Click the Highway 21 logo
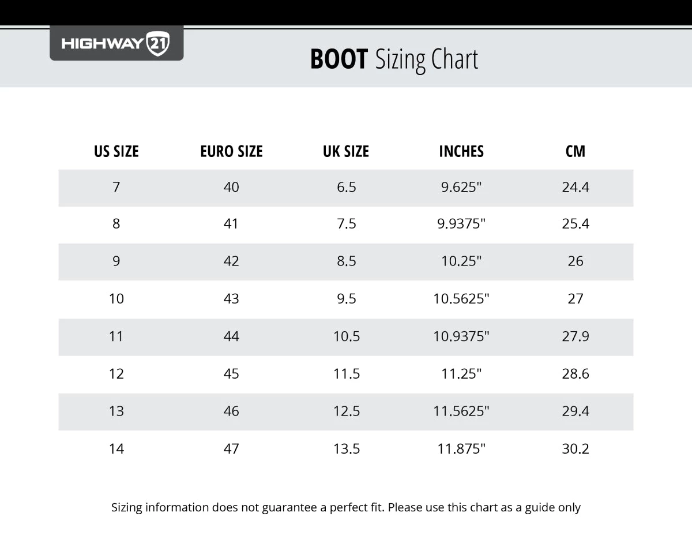 pos(116,43)
